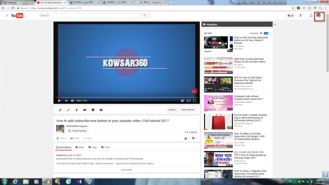The image size is (329, 185).
Task: Enter full screen mode
Action: coord(195,101)
